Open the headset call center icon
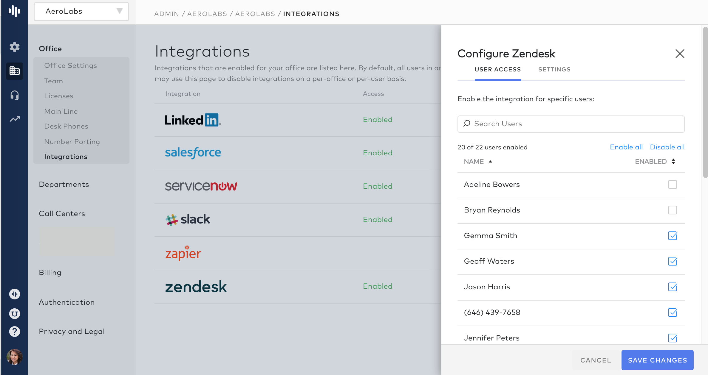Image resolution: width=708 pixels, height=375 pixels. (14, 95)
